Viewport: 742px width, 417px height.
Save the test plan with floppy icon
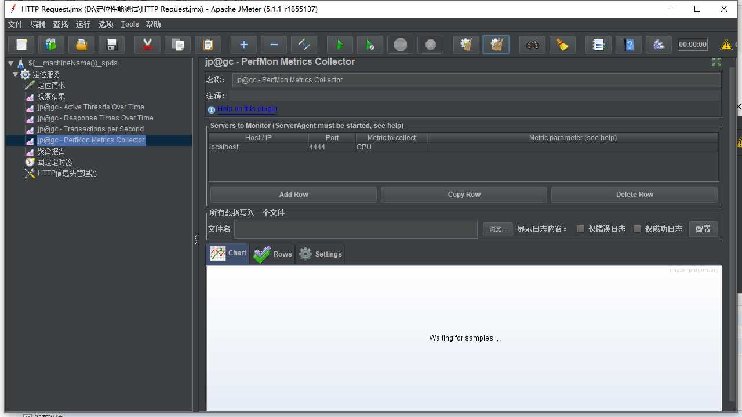112,45
